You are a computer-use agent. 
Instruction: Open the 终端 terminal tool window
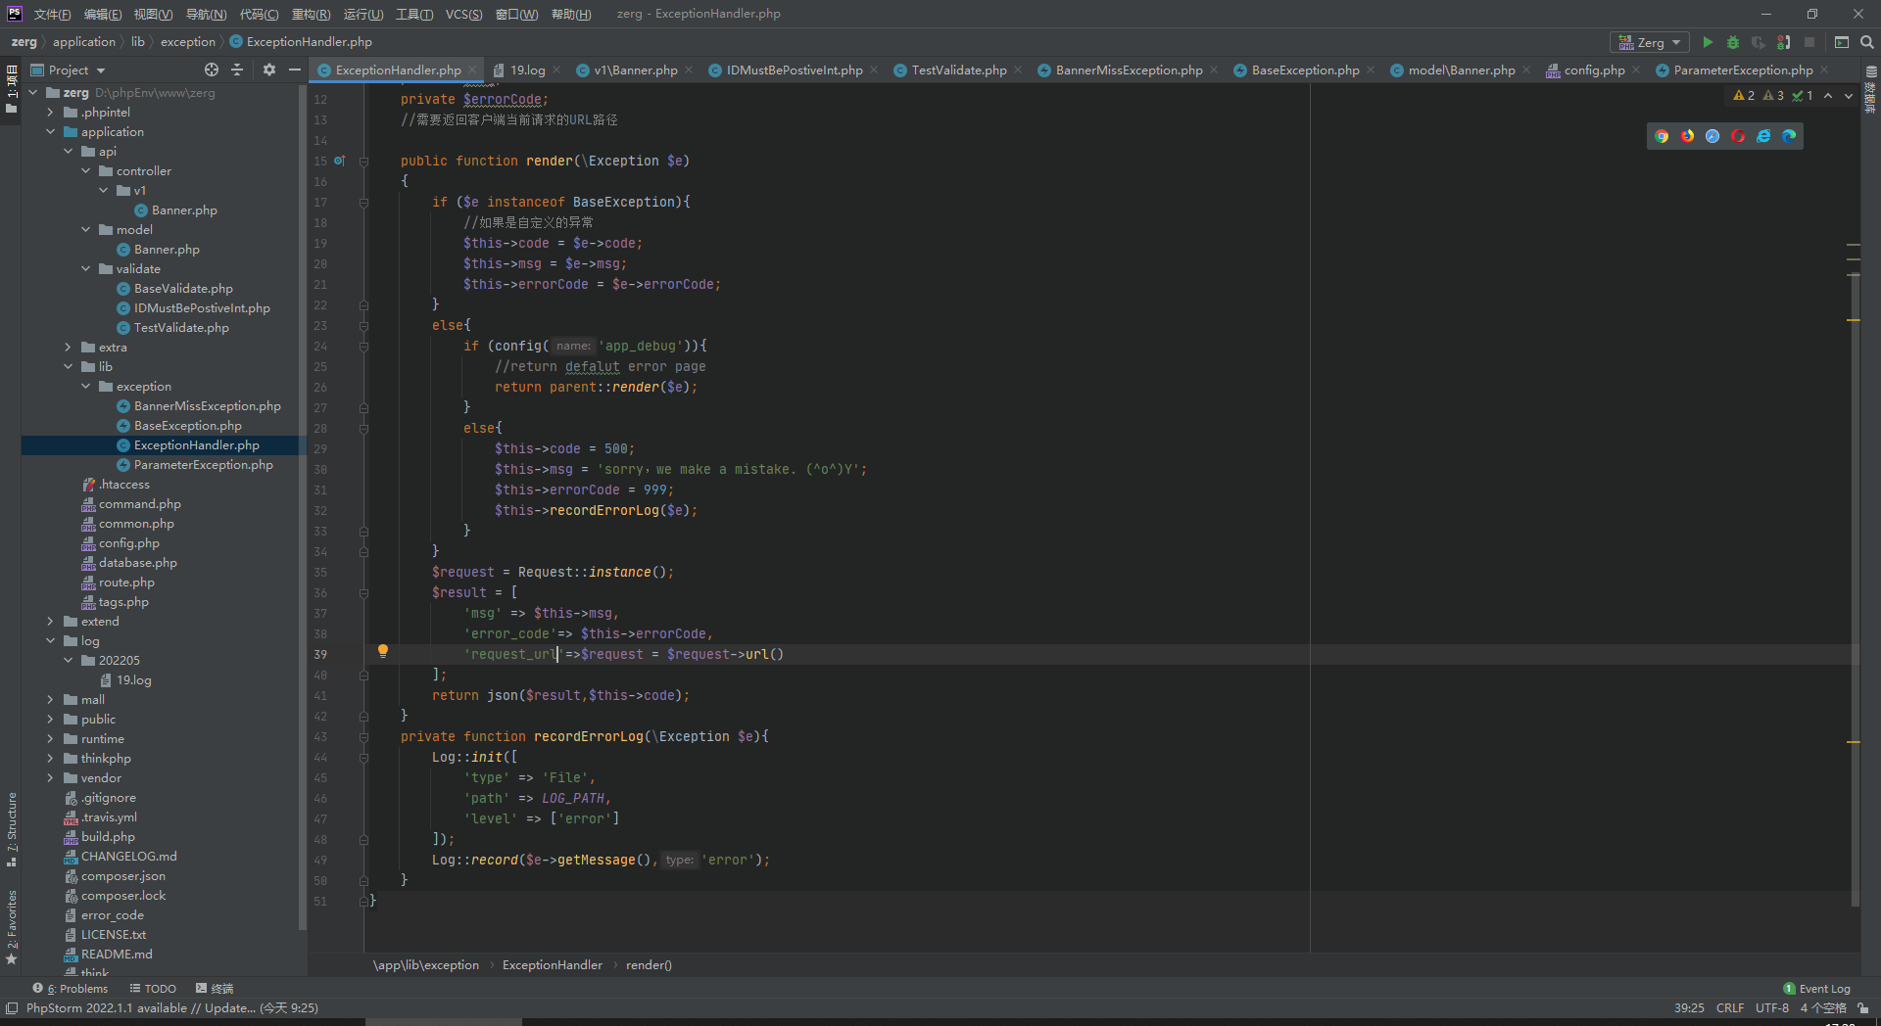point(215,989)
